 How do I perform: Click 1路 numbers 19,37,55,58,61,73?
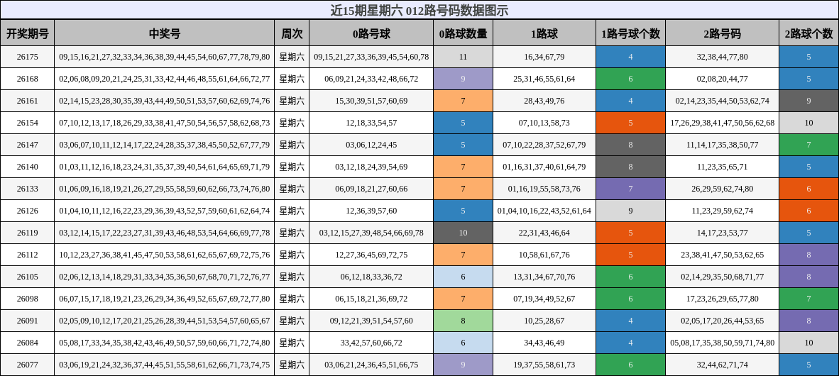(x=544, y=364)
